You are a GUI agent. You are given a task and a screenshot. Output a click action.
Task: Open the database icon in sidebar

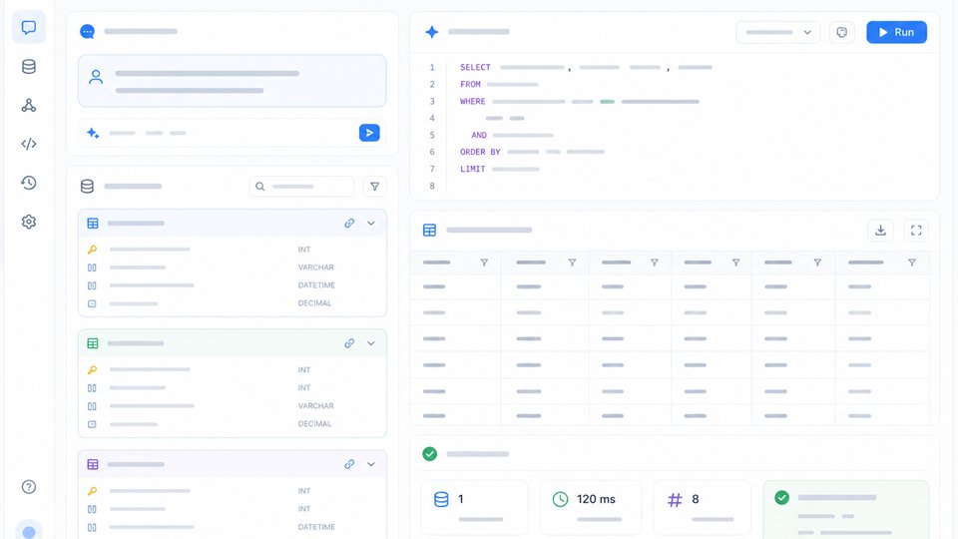[x=29, y=67]
